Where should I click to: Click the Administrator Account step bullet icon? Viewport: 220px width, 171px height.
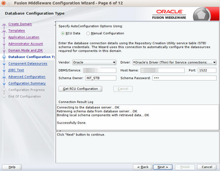pyautogui.click(x=4, y=44)
